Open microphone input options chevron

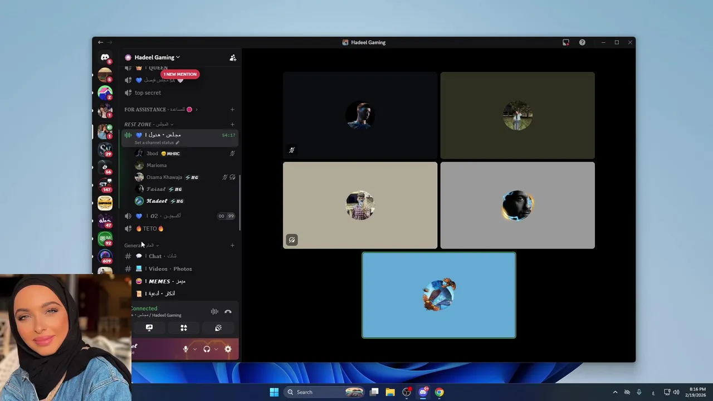pyautogui.click(x=194, y=349)
